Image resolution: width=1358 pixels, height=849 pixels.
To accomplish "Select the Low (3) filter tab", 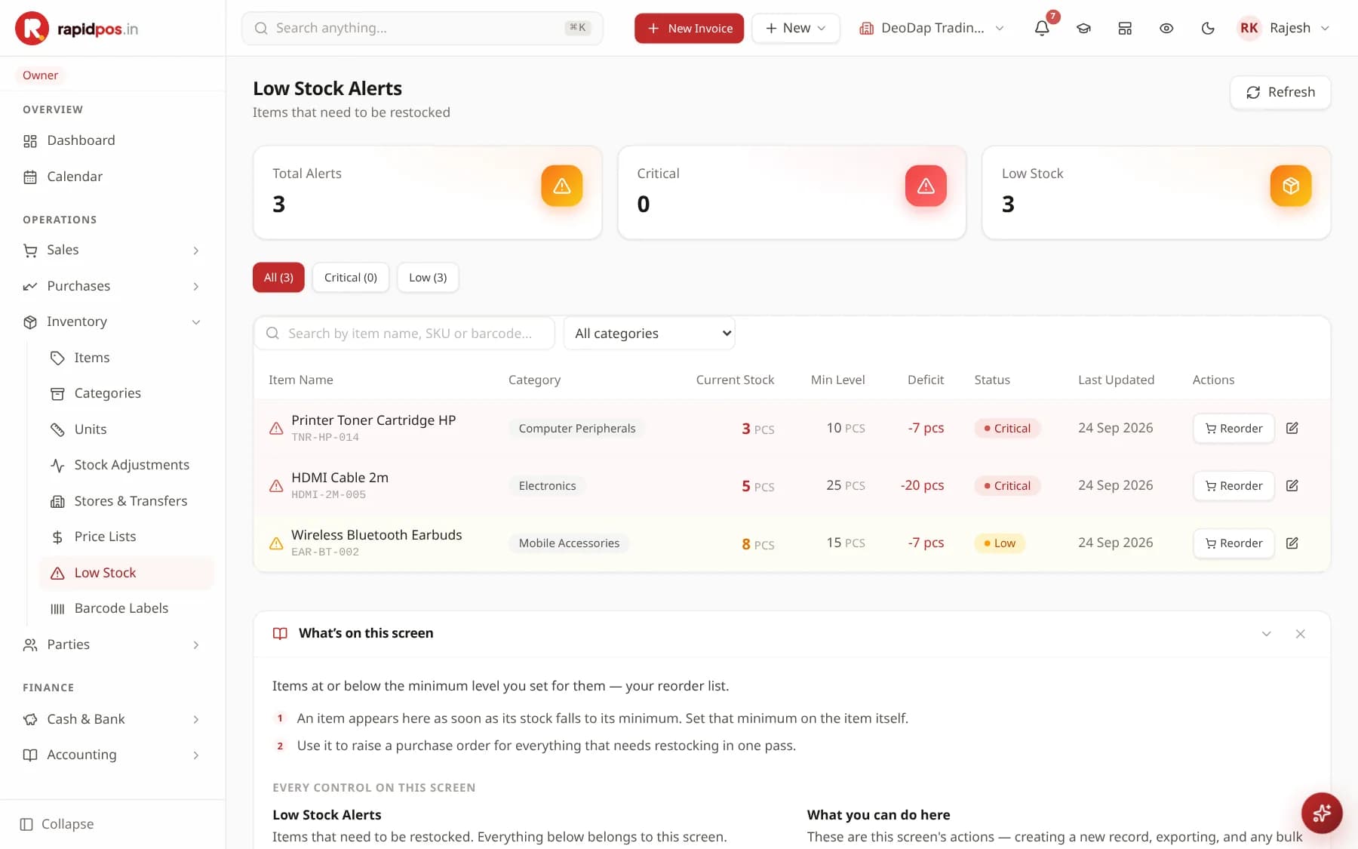I will coord(428,278).
